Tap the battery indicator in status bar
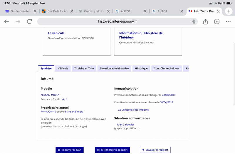The image size is (235, 154). pos(229,3)
